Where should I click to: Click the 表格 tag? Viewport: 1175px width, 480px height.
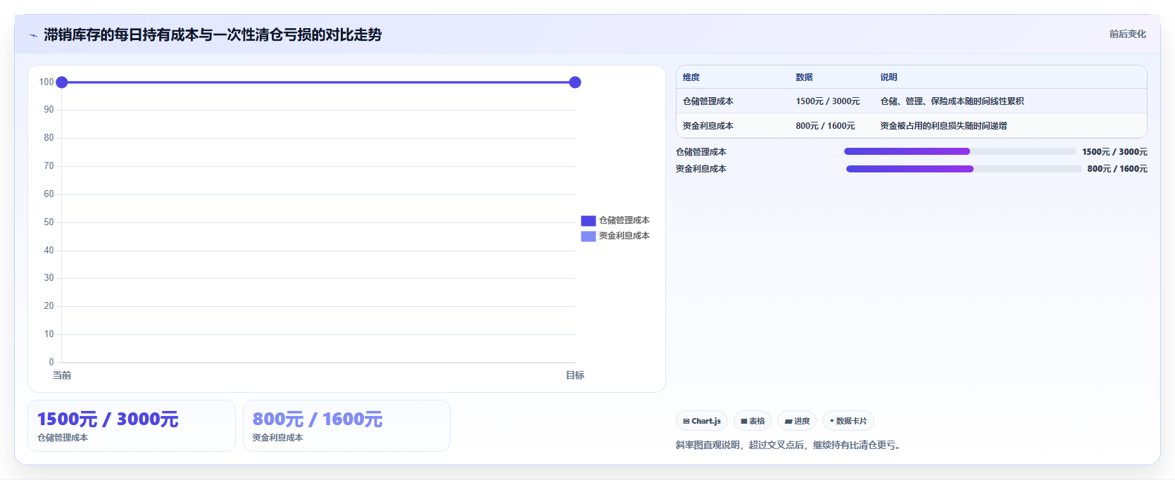[x=753, y=421]
